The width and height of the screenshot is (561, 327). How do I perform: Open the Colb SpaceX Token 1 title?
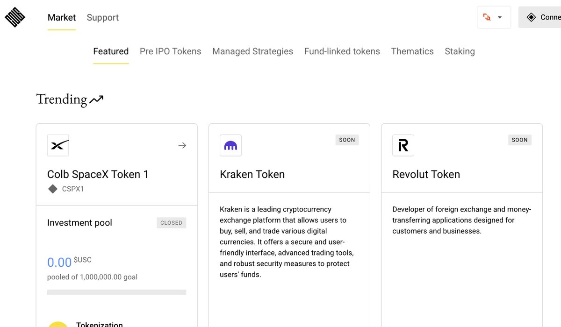98,174
